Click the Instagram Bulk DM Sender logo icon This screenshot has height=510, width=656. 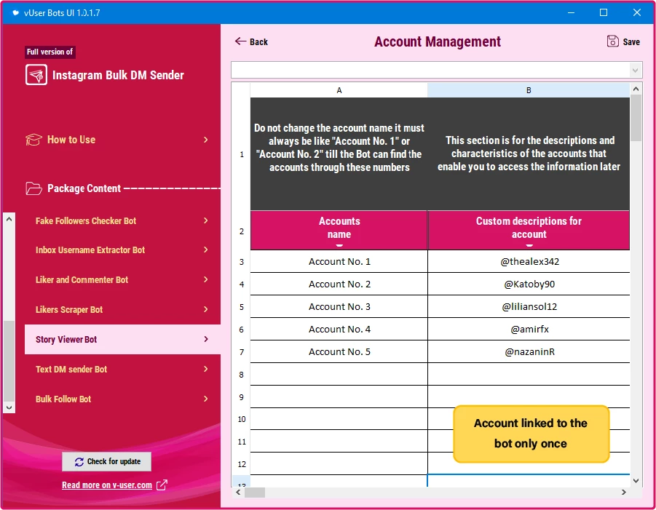36,75
